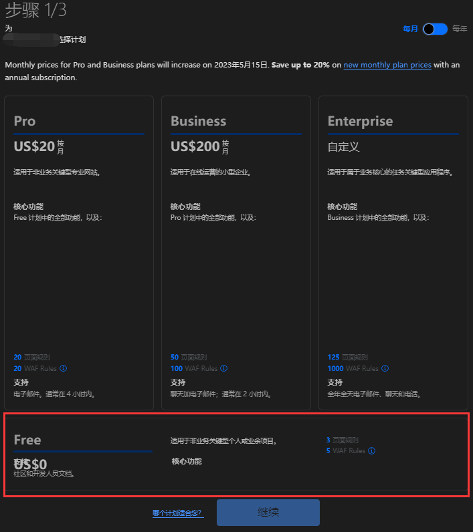Click the 3 页面规则 text in Free
473x532 pixels.
coord(343,440)
